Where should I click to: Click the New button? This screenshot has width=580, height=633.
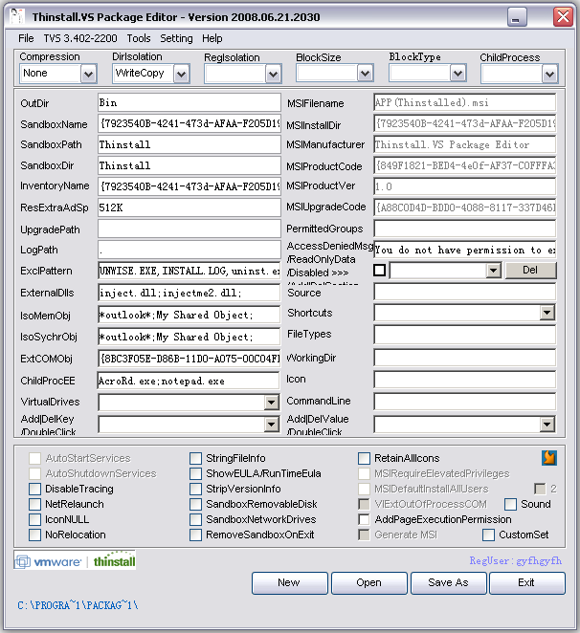[x=289, y=583]
